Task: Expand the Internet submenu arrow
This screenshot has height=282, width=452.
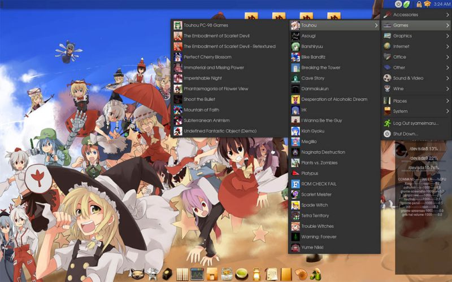Action: 447,46
